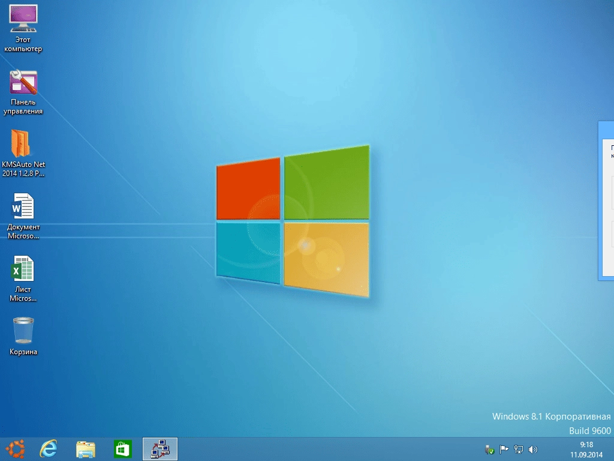Screen dimensions: 614x461
Task: Select the 'Корзина' recycle bin icon
Action: click(x=23, y=336)
